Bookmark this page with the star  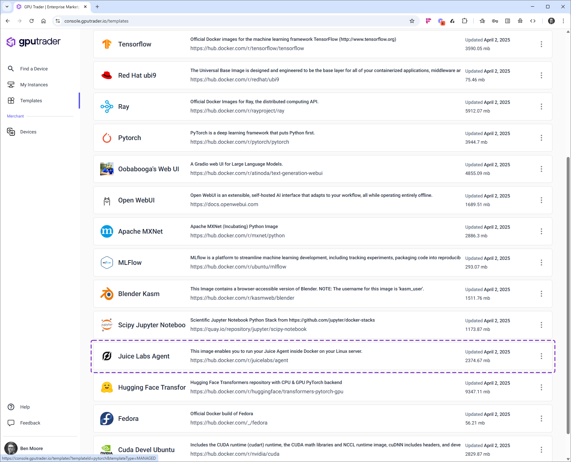tap(412, 21)
